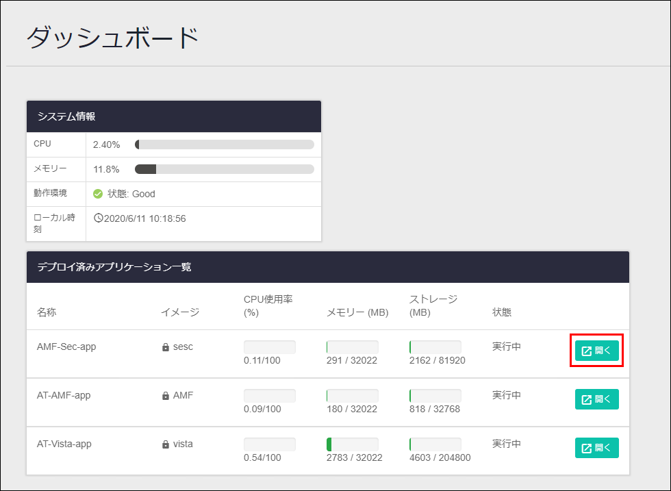
Task: Click the 名称 column header
Action: 47,312
